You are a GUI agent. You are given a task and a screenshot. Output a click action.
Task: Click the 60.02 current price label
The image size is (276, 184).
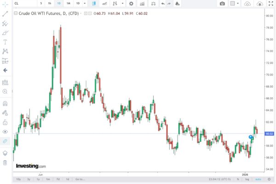click(x=270, y=134)
